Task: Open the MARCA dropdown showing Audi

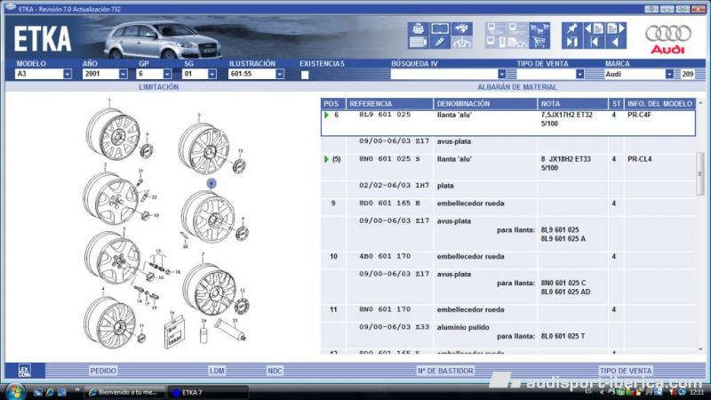Action: pyautogui.click(x=669, y=74)
